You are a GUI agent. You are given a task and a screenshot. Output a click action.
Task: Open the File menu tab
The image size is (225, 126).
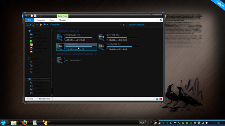pyautogui.click(x=29, y=20)
